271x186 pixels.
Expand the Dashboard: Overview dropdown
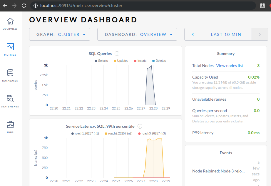[137, 34]
